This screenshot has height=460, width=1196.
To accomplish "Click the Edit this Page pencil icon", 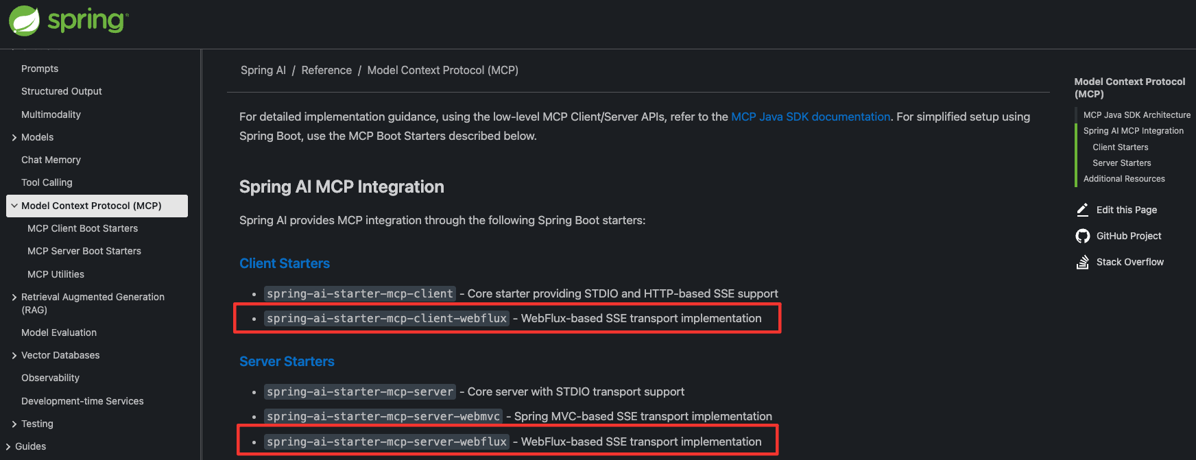I will 1083,210.
